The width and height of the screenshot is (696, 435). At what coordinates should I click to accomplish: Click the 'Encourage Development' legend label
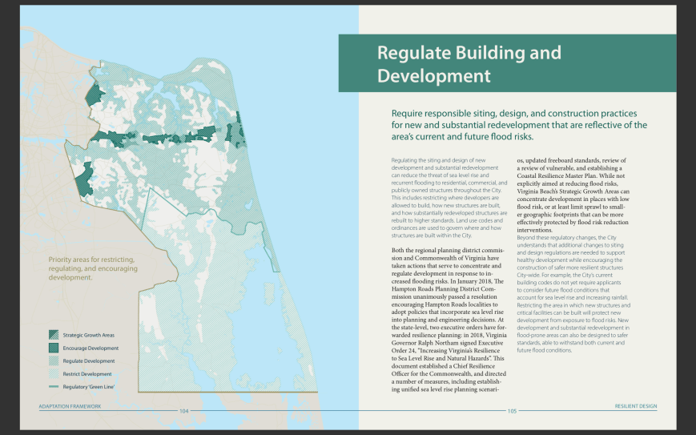coord(91,348)
